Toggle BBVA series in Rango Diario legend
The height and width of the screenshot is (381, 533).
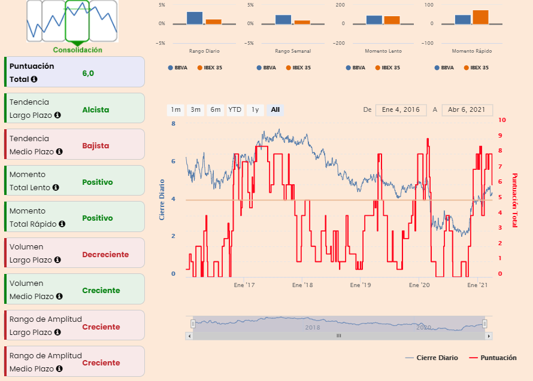click(177, 68)
